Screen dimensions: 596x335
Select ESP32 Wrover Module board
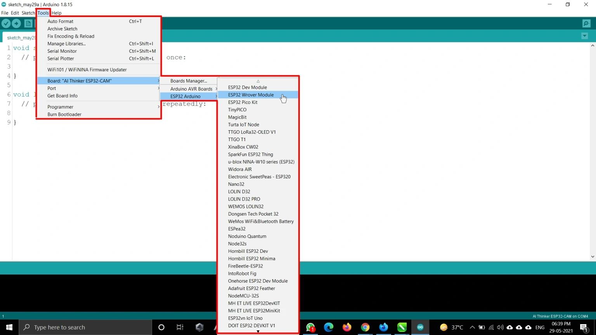point(251,95)
